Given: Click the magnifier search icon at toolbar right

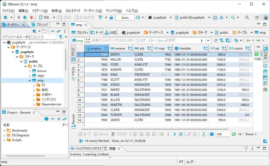Looking at the screenshot, I should coord(247,17).
